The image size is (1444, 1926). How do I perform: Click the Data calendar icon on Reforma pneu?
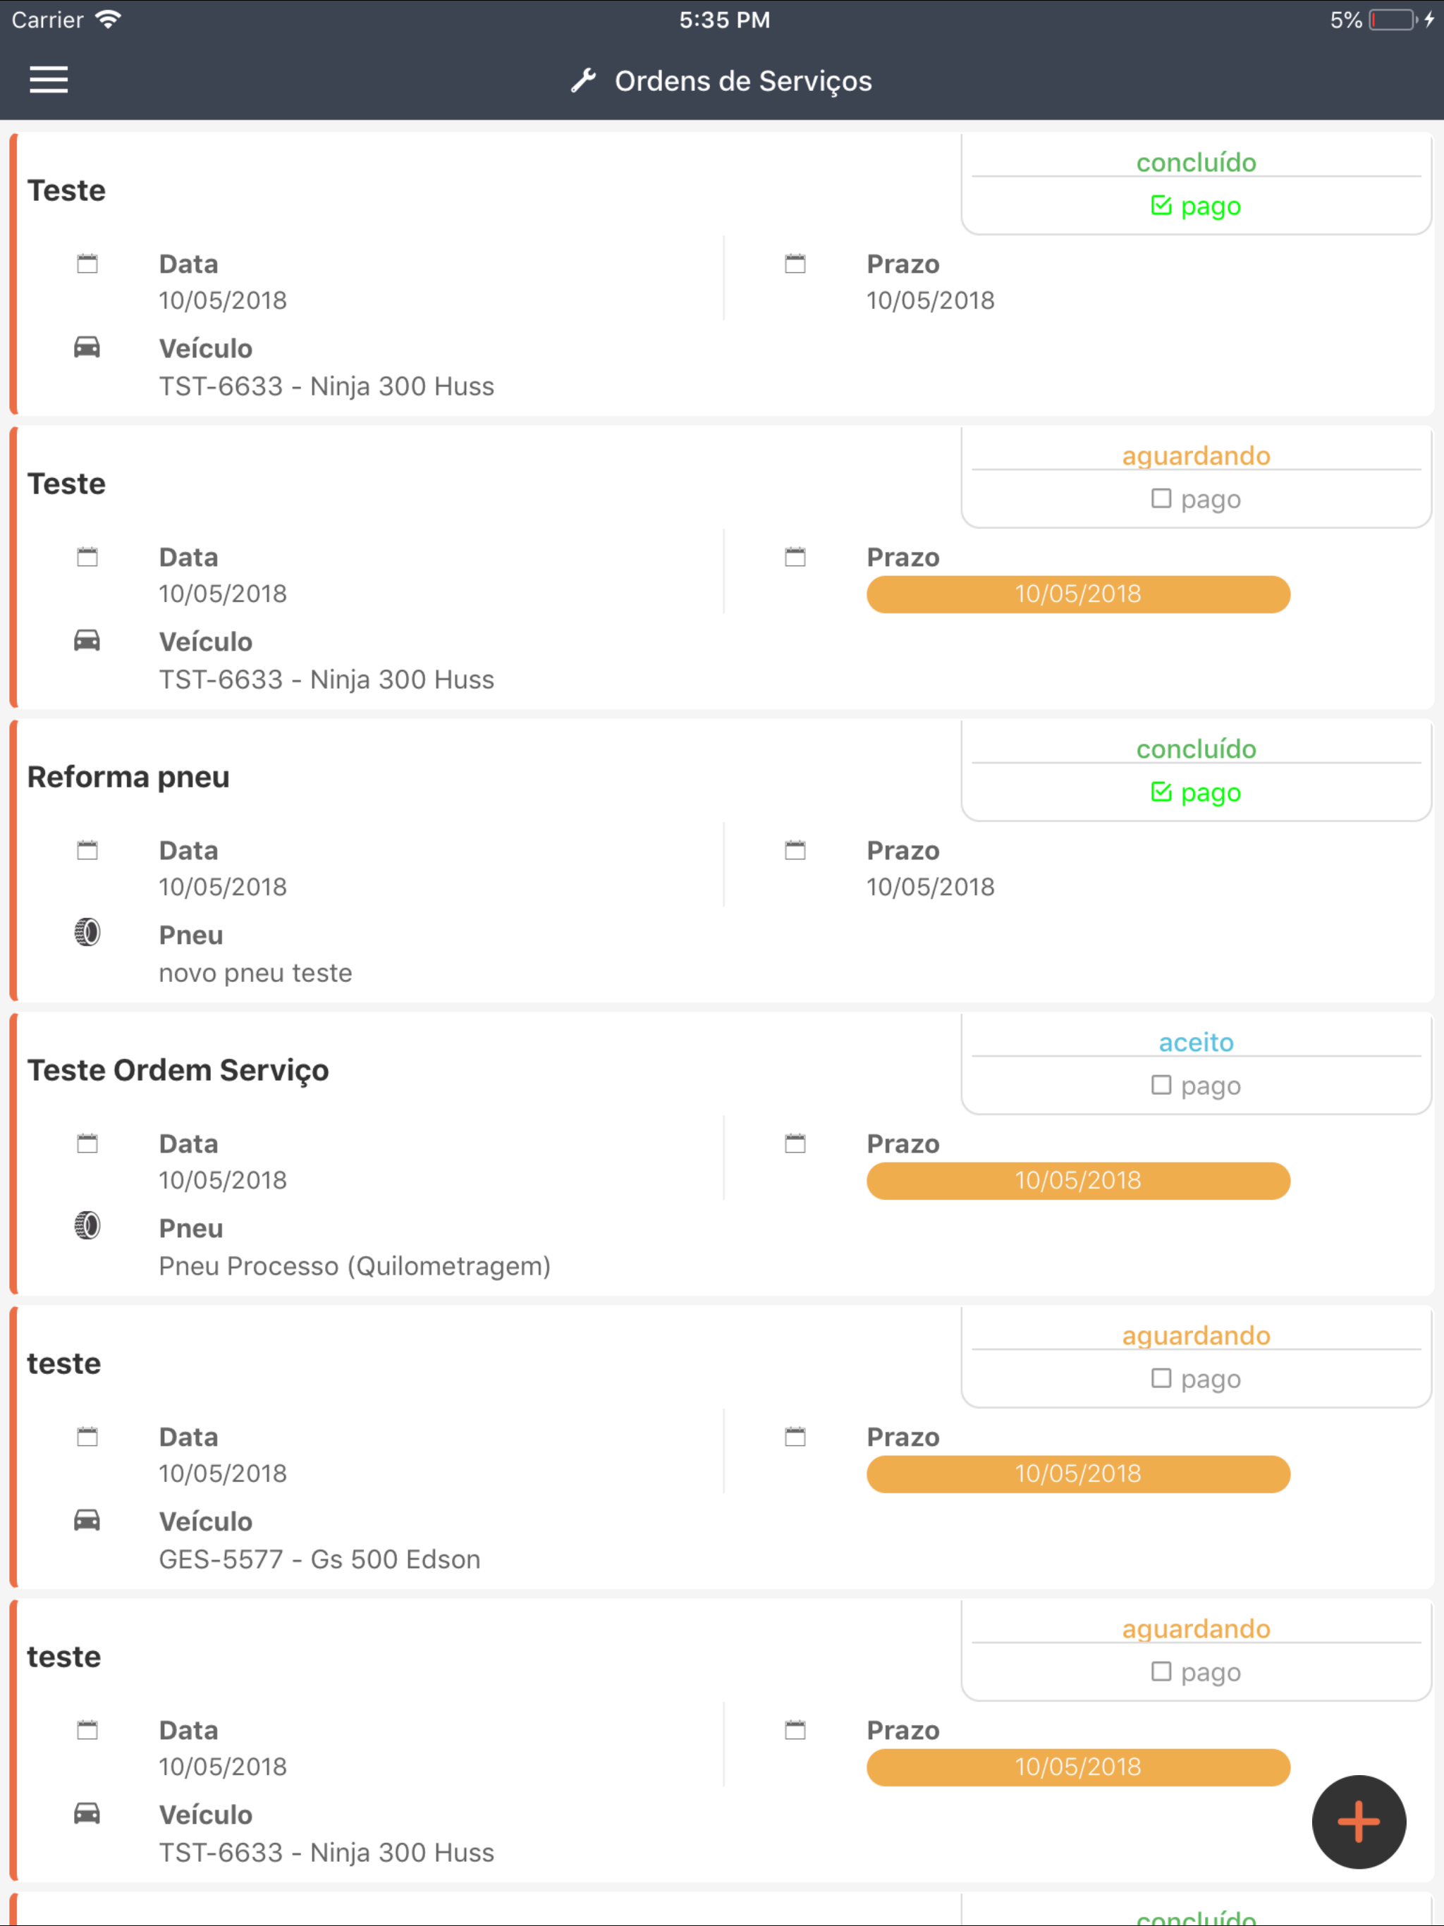click(x=87, y=849)
